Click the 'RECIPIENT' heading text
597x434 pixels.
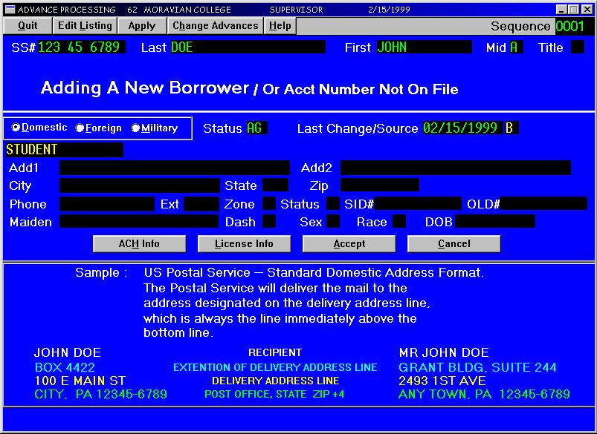(275, 352)
